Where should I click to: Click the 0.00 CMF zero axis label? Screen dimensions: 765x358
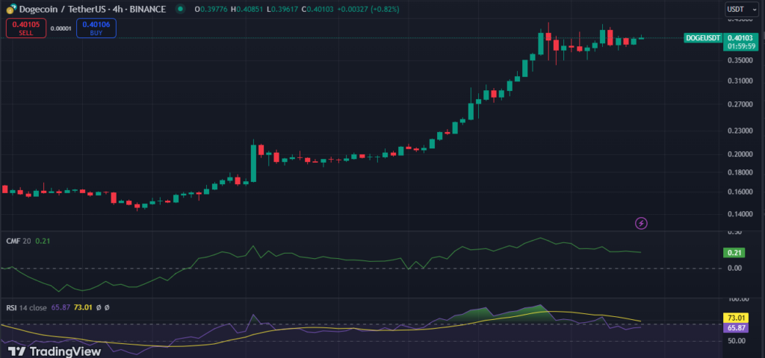(734, 268)
